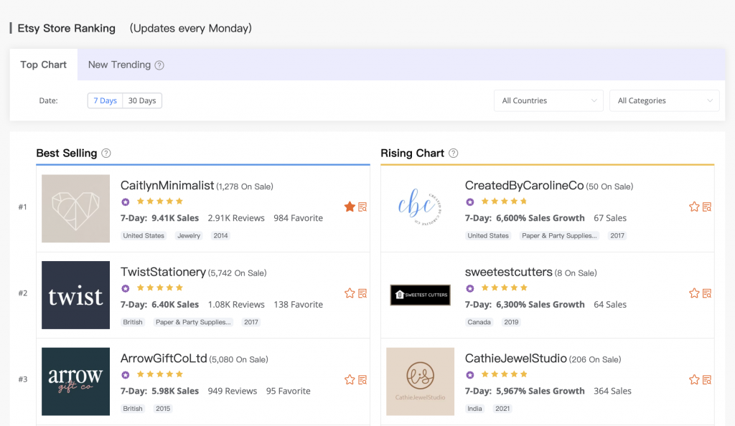735x426 pixels.
Task: Click the Jewelry category tag
Action: [x=189, y=235]
